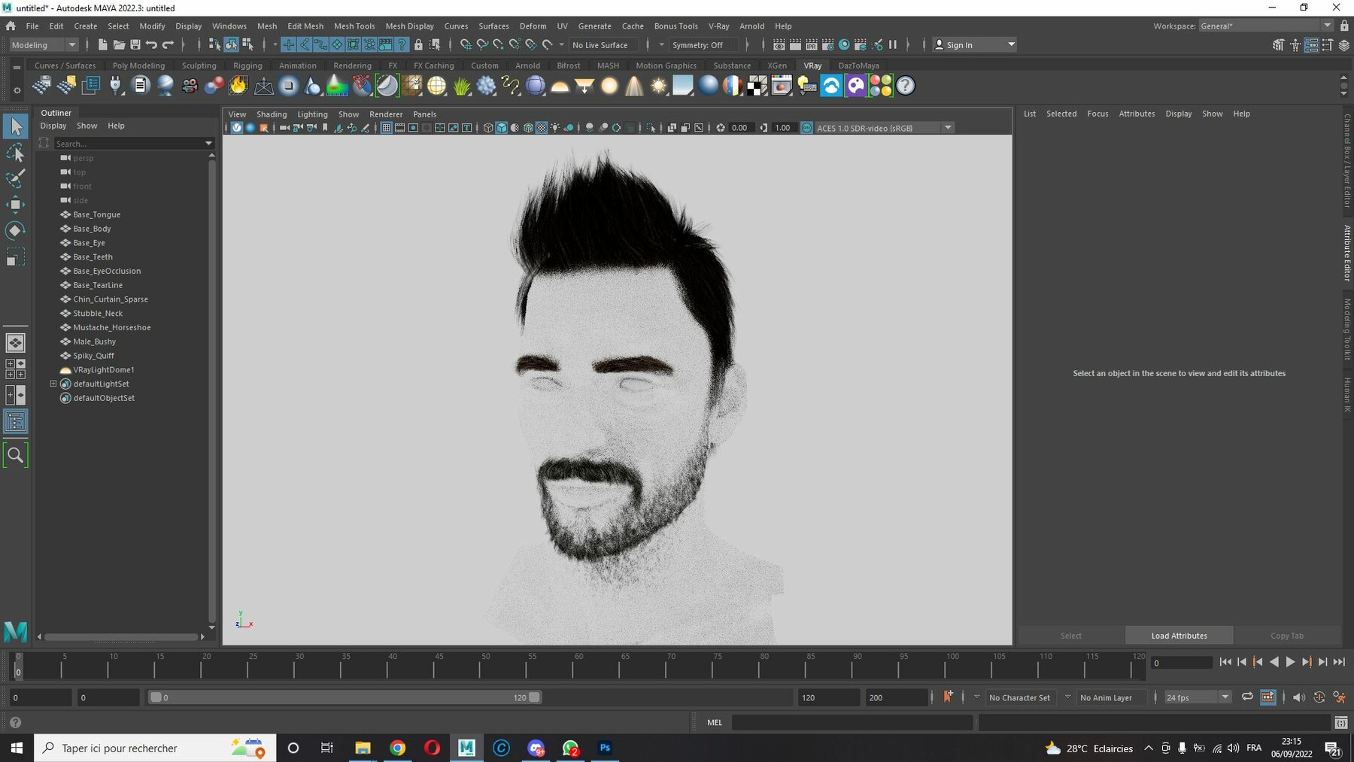The width and height of the screenshot is (1354, 762).
Task: Click the range slider end handle at 120
Action: [x=534, y=697]
